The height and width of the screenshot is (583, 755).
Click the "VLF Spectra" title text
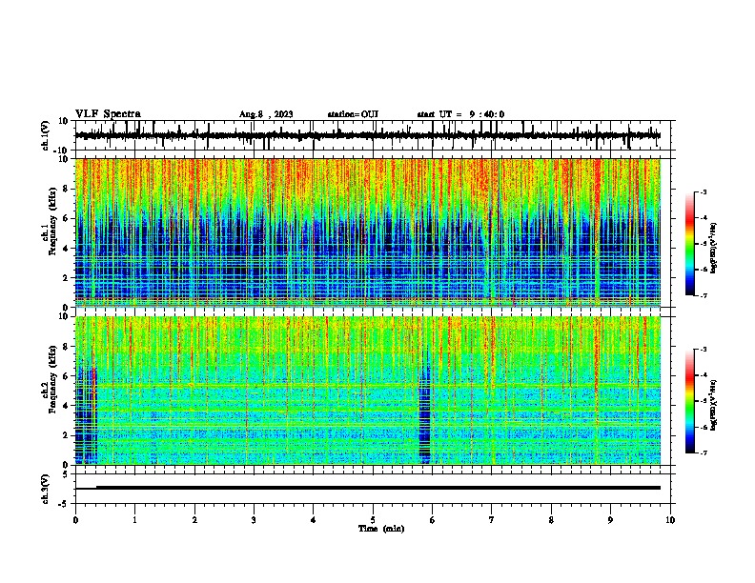tap(108, 114)
